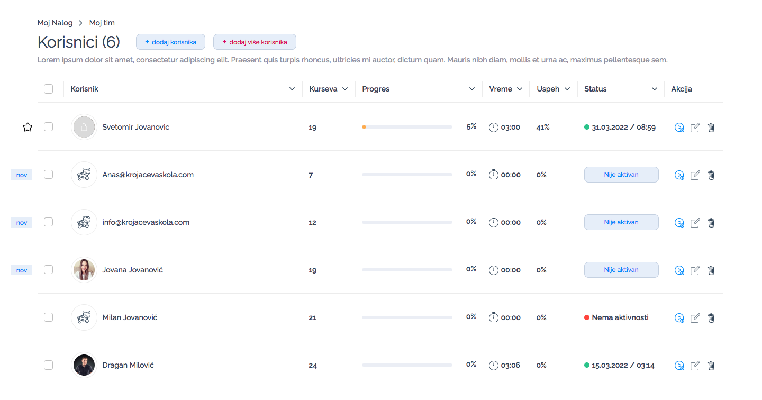The width and height of the screenshot is (762, 400).
Task: Click Dragan Milović's profile photo
Action: [84, 365]
